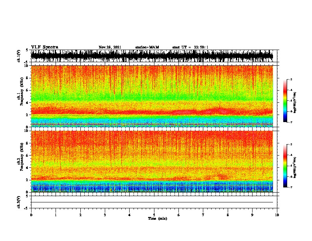312x241 pixels.
Task: Click the "ch.1(V)" waveform axis label
Action: [x=19, y=56]
